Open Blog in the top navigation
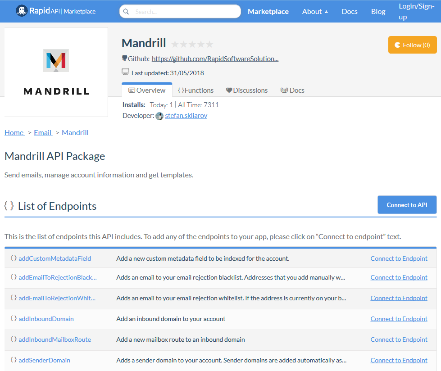Viewport: 441px width, 371px height. click(378, 12)
